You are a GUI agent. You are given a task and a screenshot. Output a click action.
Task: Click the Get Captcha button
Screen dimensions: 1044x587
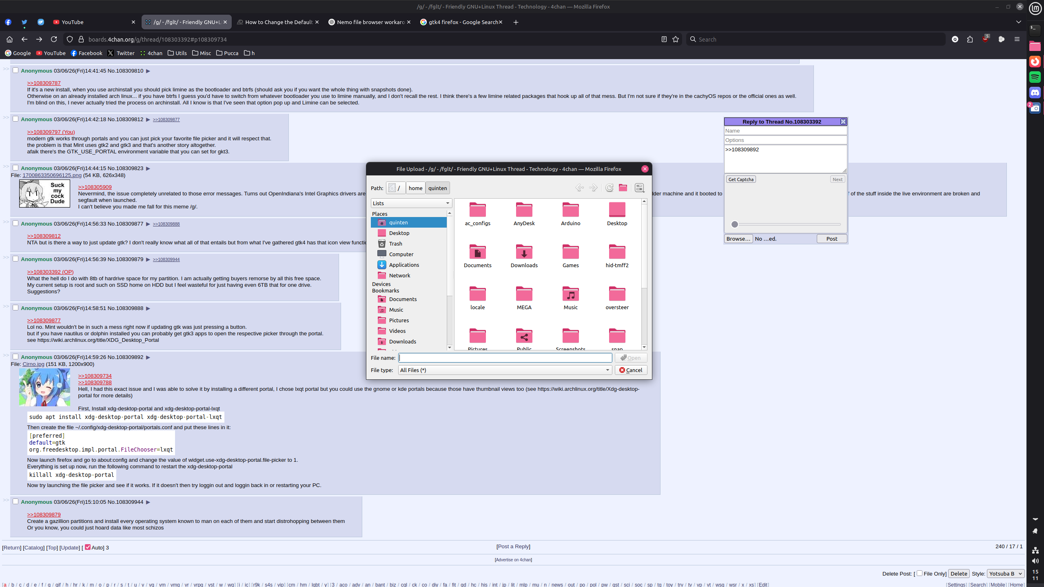(740, 179)
